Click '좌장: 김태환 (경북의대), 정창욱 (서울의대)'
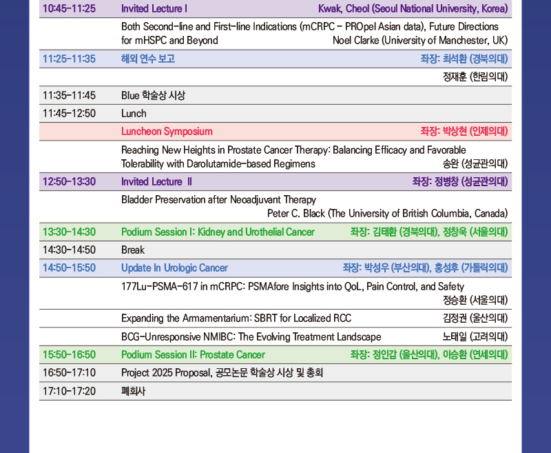Image resolution: width=551 pixels, height=453 pixels. tap(428, 232)
